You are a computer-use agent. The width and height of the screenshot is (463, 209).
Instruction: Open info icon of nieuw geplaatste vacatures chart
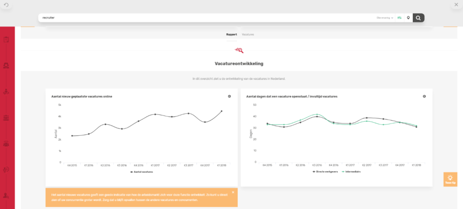pos(229,96)
